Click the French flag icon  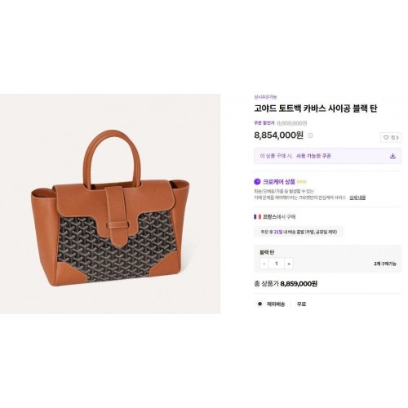257,217
